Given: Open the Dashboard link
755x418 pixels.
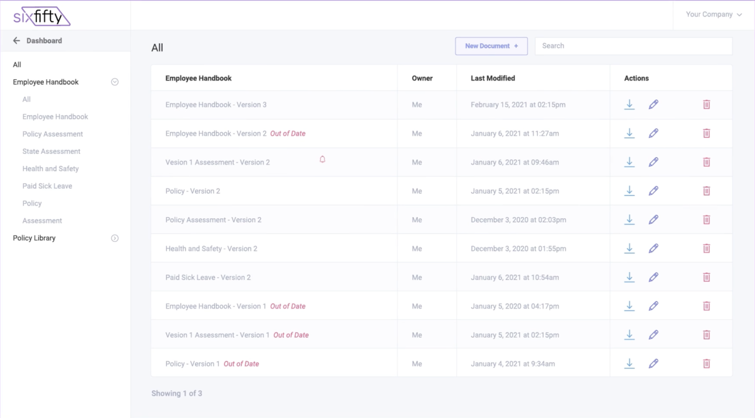Looking at the screenshot, I should (44, 40).
